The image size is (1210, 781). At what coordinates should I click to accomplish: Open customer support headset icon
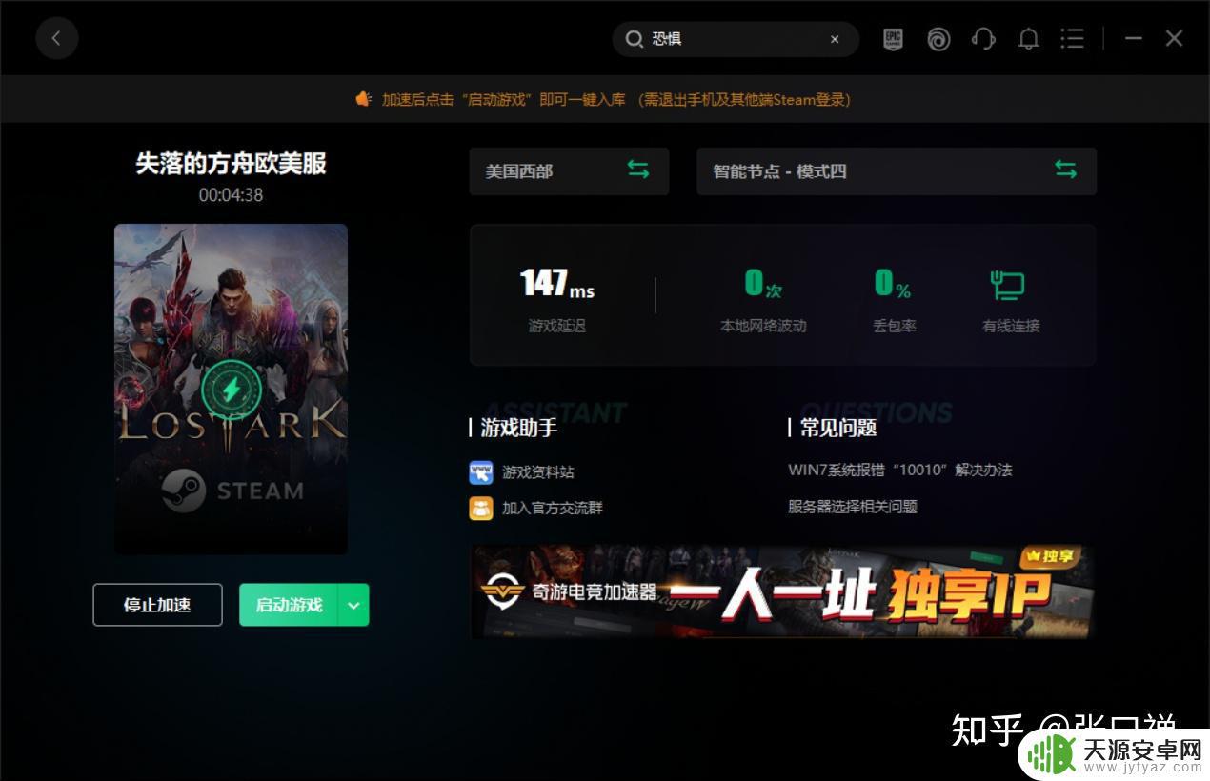[x=983, y=39]
